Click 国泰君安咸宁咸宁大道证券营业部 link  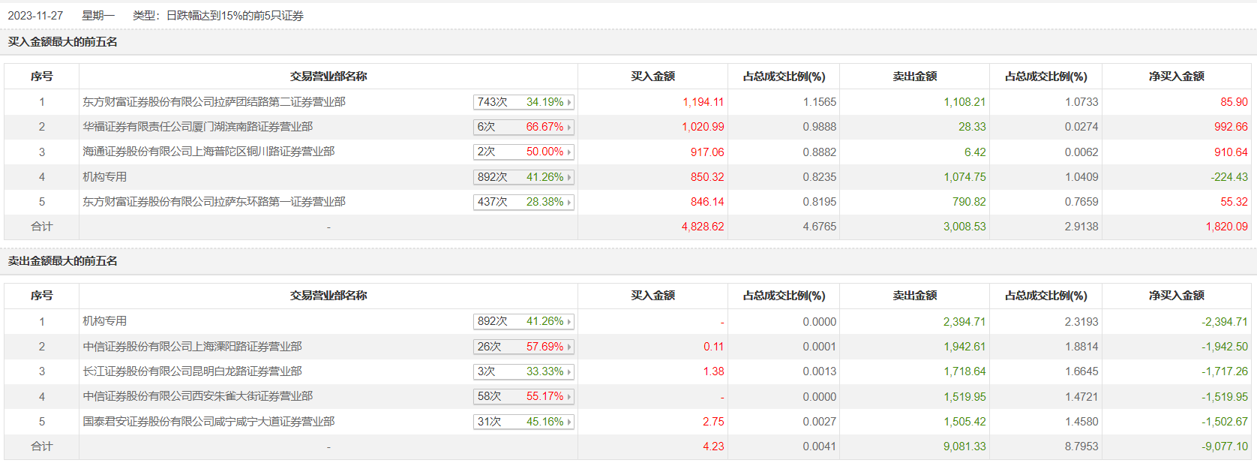tap(208, 422)
